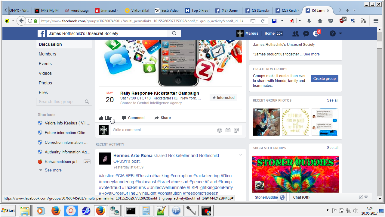Open the Stoner Buddies suggested group banner
Image resolution: width=385 pixels, height=217 pixels.
point(296,174)
